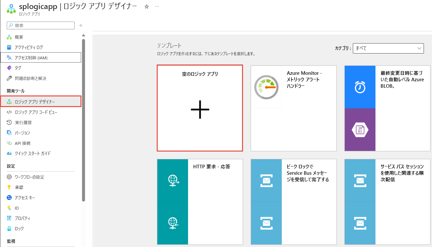Click the Azure Monitor gauge icon
This screenshot has height=247, width=432.
click(x=267, y=87)
